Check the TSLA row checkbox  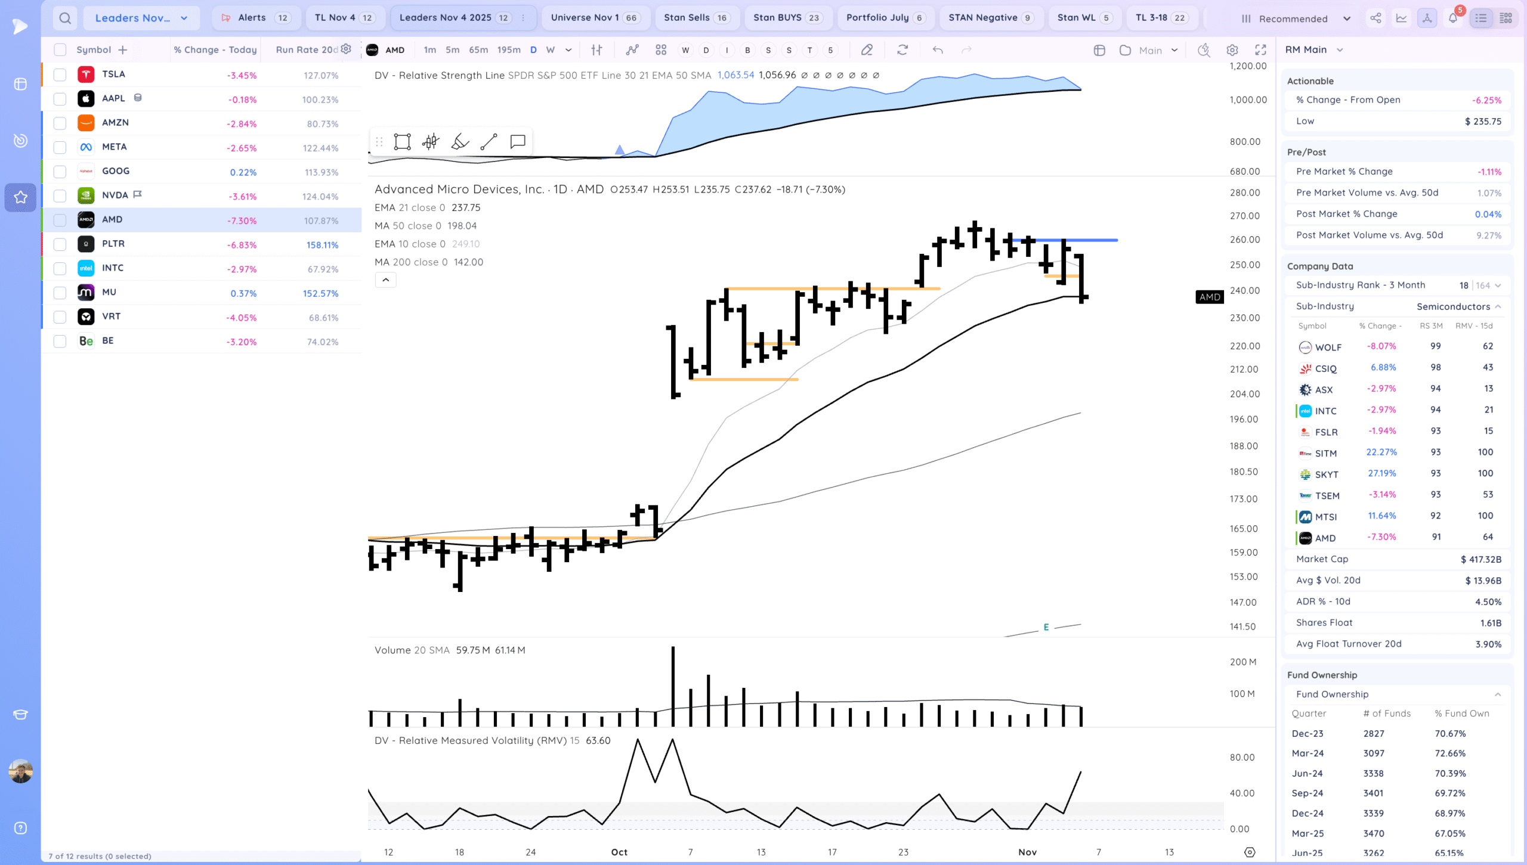(60, 75)
